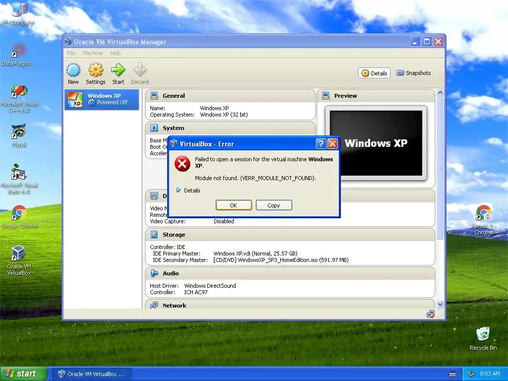Open the Google Chrome desktop shortcut
Image resolution: width=508 pixels, height=381 pixels.
(19, 217)
